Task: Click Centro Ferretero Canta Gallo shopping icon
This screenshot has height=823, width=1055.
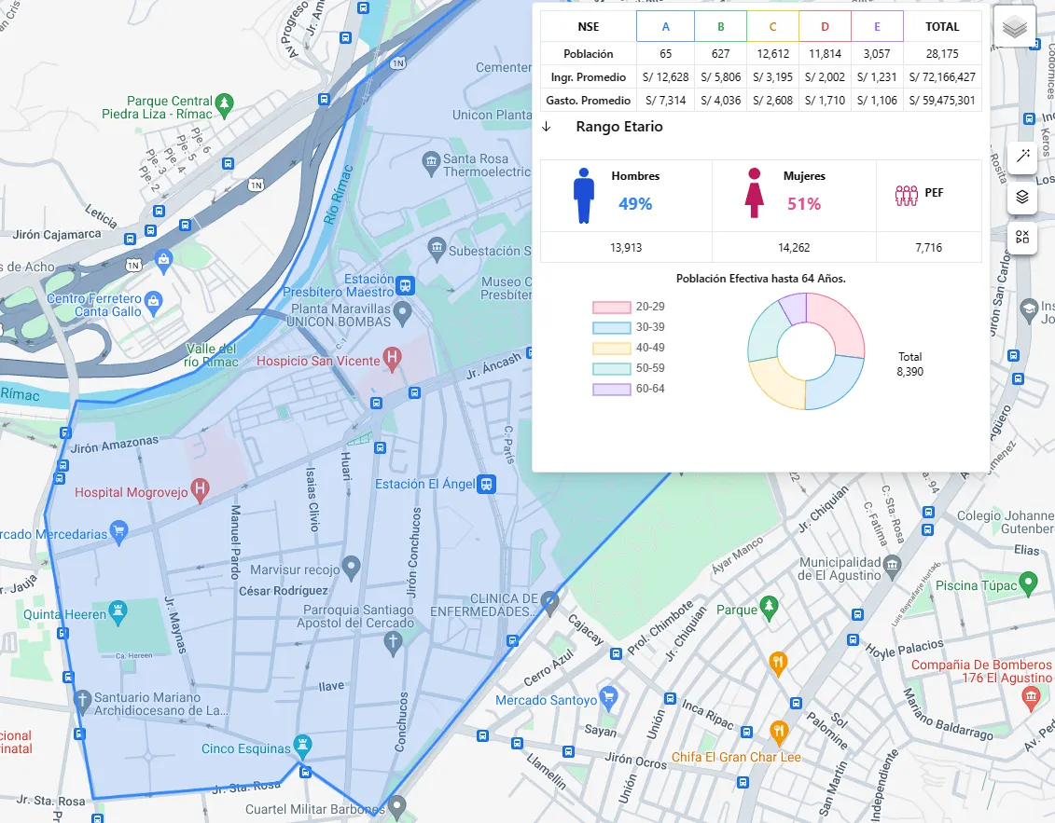Action: pos(153,303)
